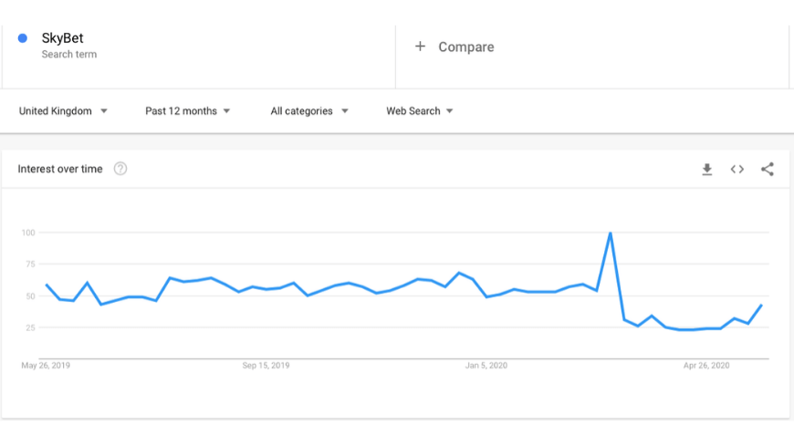794x446 pixels.
Task: Click the Sep 15, 2019 axis label
Action: (266, 366)
